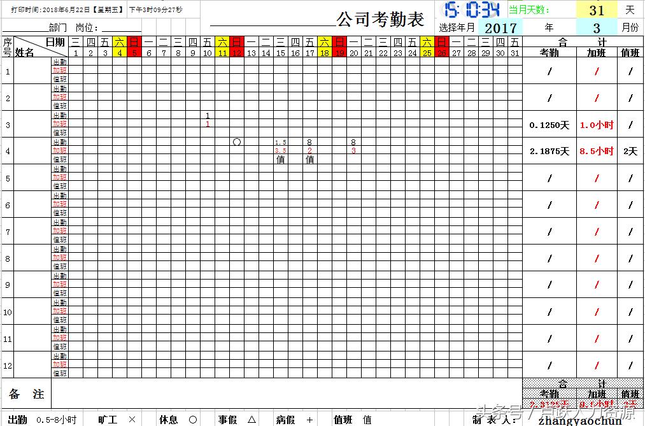
Task: Select the cell showing 2.1875天
Action: [549, 152]
